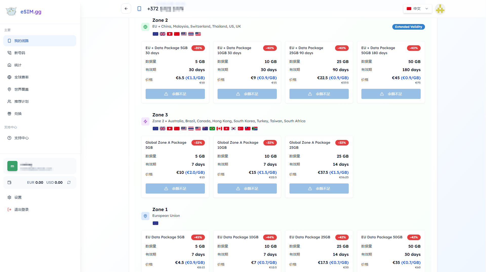Click the phone icon next to number
The height and width of the screenshot is (272, 486).
(x=139, y=9)
